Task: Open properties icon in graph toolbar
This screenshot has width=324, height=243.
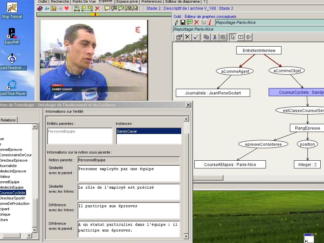Action: tap(179, 37)
